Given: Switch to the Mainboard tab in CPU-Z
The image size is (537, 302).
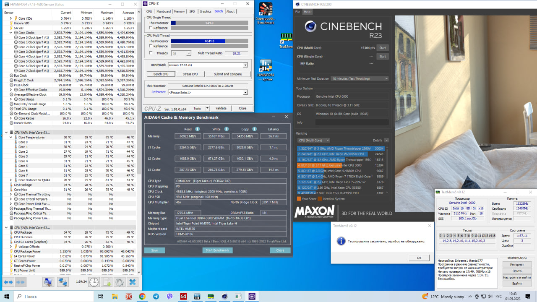Looking at the screenshot, I should [164, 11].
